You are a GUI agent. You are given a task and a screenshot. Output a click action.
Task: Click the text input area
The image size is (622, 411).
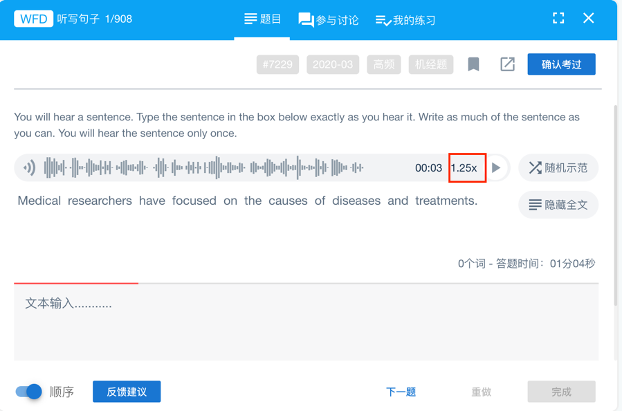click(307, 322)
